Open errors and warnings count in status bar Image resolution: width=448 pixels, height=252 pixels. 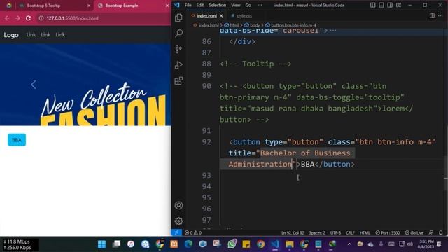(193, 232)
